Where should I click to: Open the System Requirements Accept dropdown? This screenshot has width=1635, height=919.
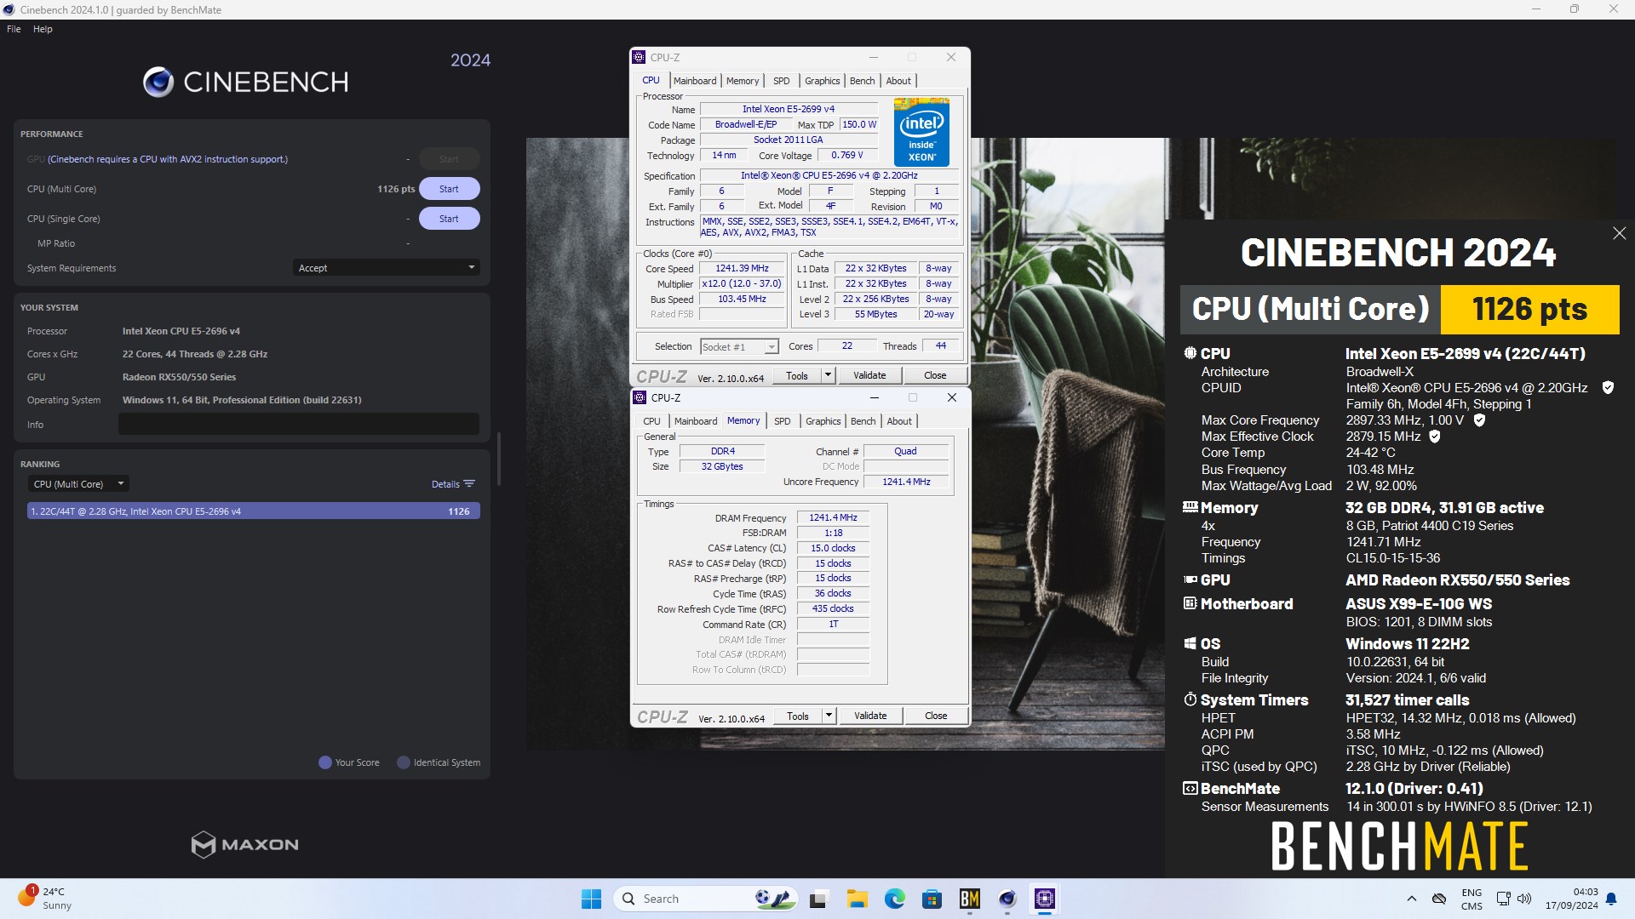387,268
